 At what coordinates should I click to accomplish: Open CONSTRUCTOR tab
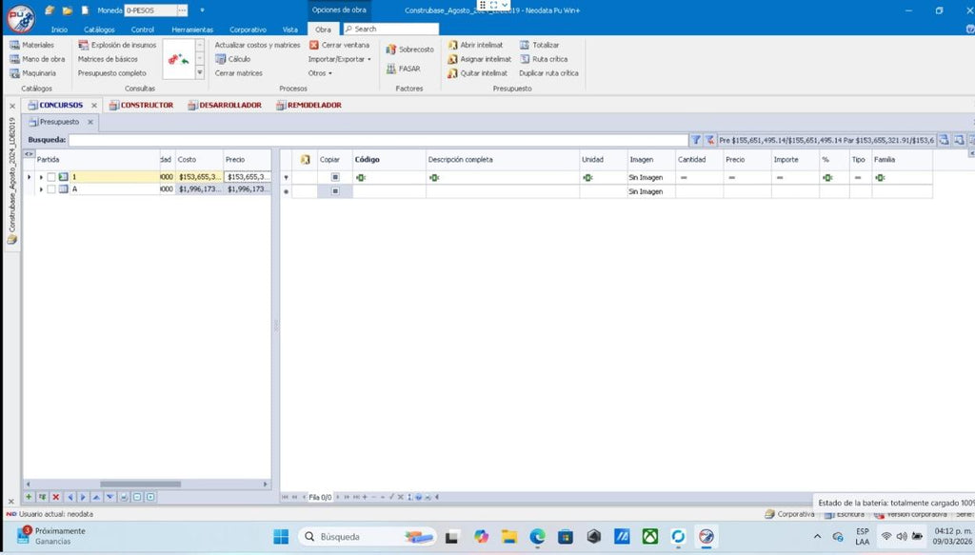click(142, 105)
